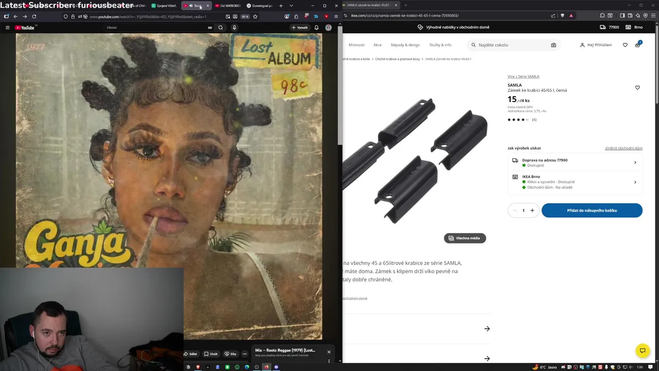Screen dimensions: 659x371
Task: Open the YouTube account avatar menu
Action: (x=328, y=27)
